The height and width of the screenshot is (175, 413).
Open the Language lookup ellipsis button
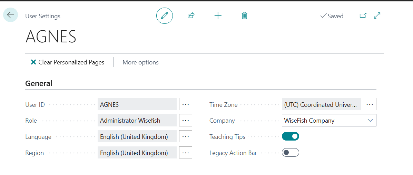point(186,136)
